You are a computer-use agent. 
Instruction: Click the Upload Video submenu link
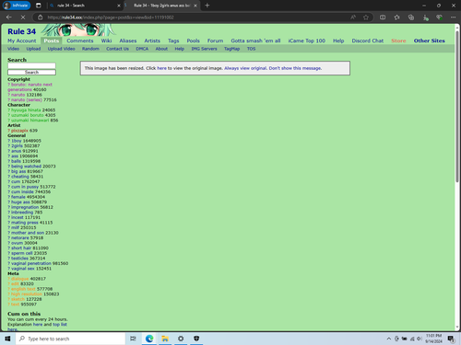click(61, 49)
